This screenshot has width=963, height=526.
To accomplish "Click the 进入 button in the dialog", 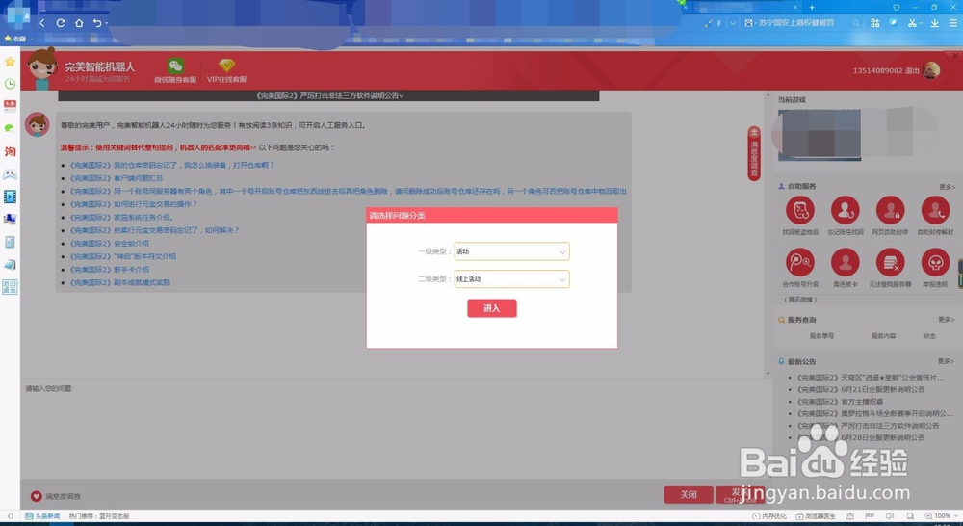I will [x=491, y=308].
